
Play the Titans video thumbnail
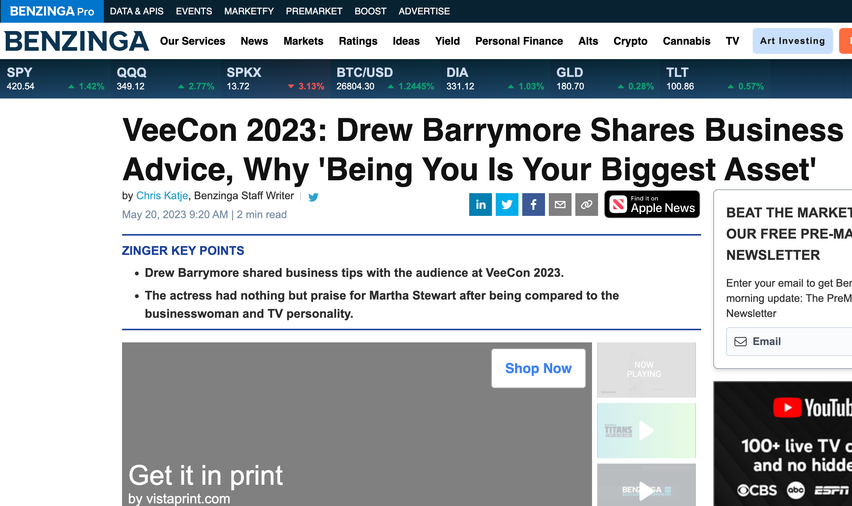pyautogui.click(x=646, y=431)
